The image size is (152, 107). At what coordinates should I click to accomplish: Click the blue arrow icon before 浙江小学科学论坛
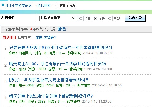pos(3,5)
